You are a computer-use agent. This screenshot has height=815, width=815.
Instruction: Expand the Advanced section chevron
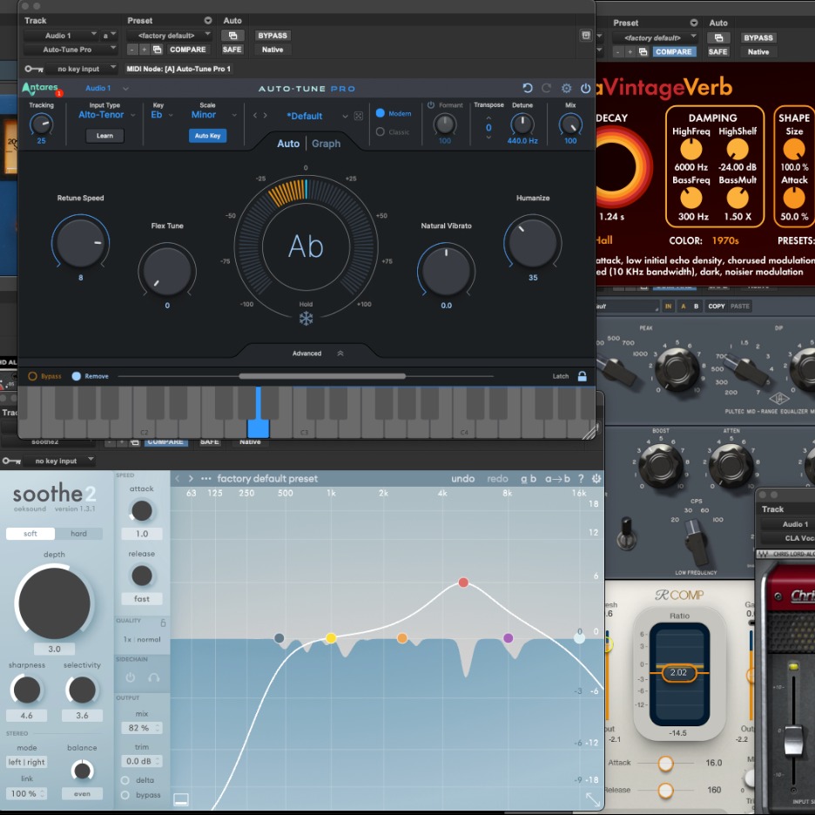340,354
